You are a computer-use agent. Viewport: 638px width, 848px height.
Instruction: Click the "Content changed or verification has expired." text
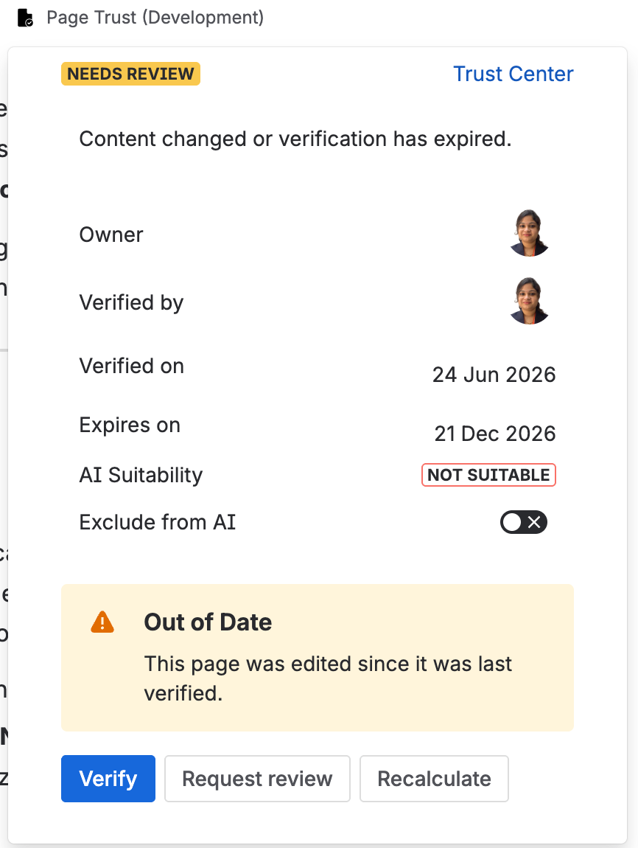click(x=295, y=139)
